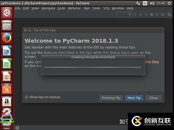
Task: Open Search Everywhere magnifier icon
Action: click(169, 14)
